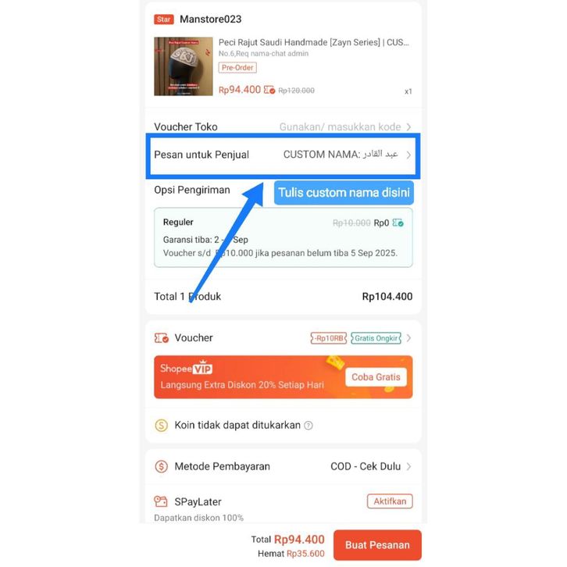
Task: Click the Buat Pesanan button
Action: pyautogui.click(x=377, y=545)
